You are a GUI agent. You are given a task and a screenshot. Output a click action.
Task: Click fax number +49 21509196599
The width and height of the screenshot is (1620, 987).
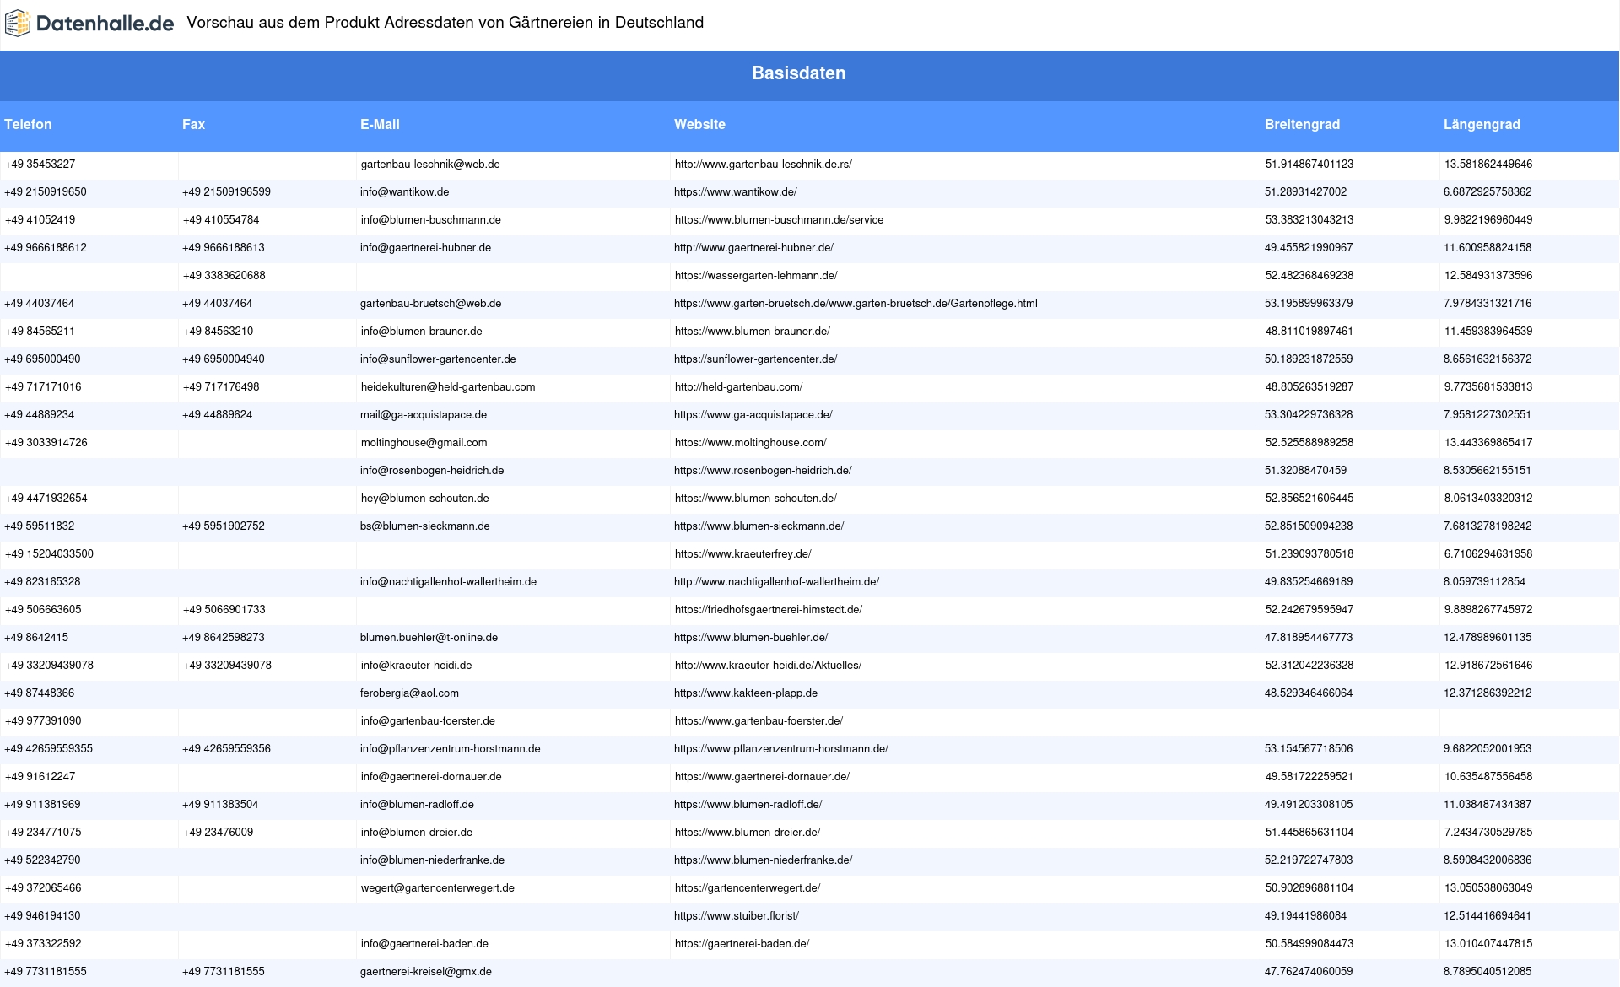coord(226,192)
